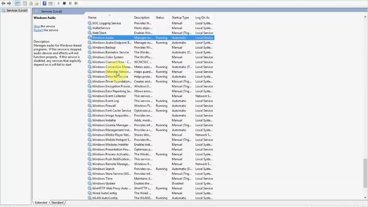Select the Windows Font Cache Service row
The image size is (368, 207).
(x=151, y=110)
